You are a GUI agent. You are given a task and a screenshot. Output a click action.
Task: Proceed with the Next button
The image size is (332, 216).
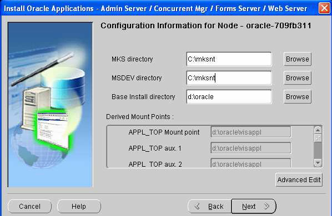[x=254, y=206]
